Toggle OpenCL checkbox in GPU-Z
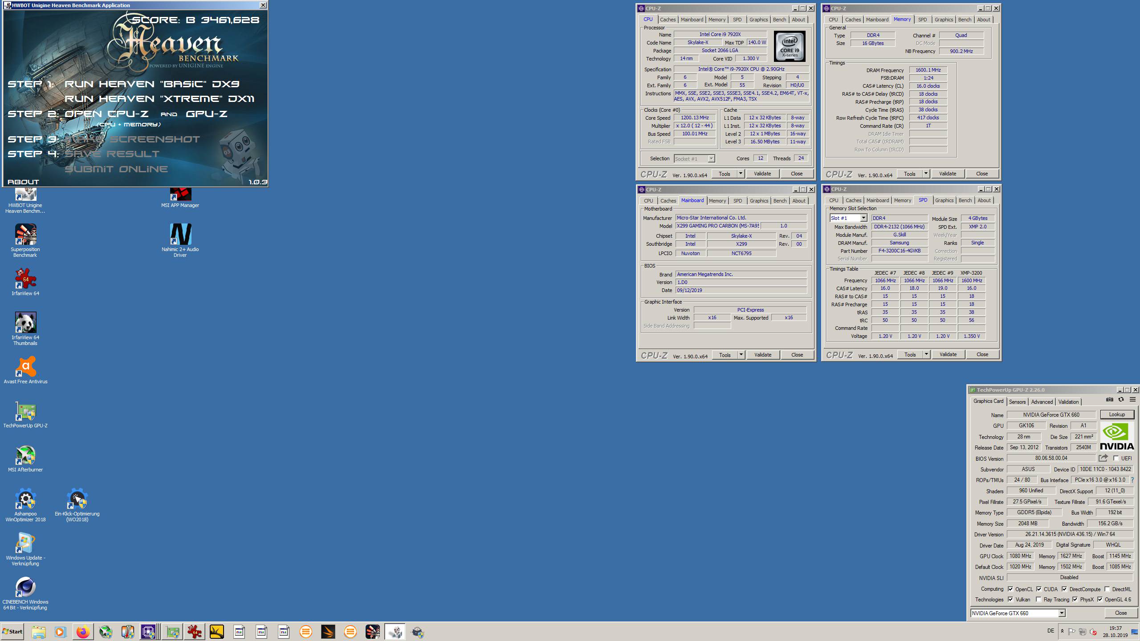 [x=1010, y=589]
